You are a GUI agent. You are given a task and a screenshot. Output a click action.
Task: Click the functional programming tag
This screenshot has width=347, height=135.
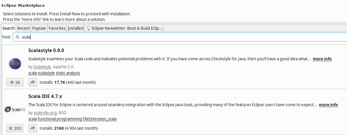pyautogui.click(x=60, y=119)
